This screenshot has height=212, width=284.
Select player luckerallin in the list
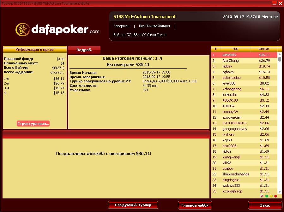click(244, 95)
